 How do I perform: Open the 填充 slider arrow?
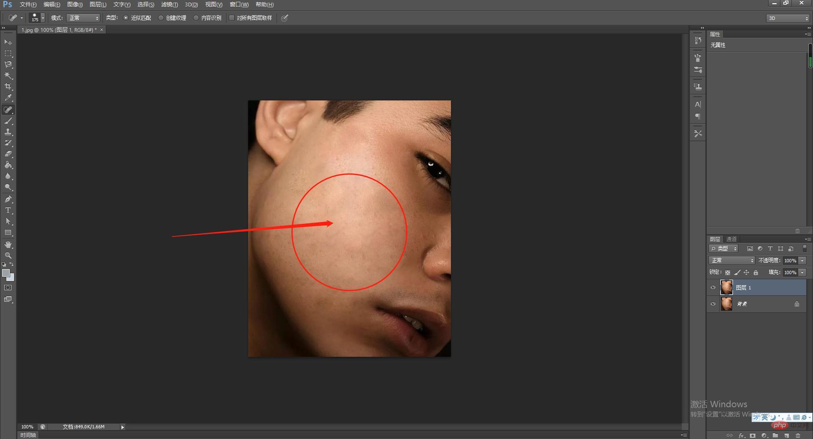pyautogui.click(x=802, y=272)
